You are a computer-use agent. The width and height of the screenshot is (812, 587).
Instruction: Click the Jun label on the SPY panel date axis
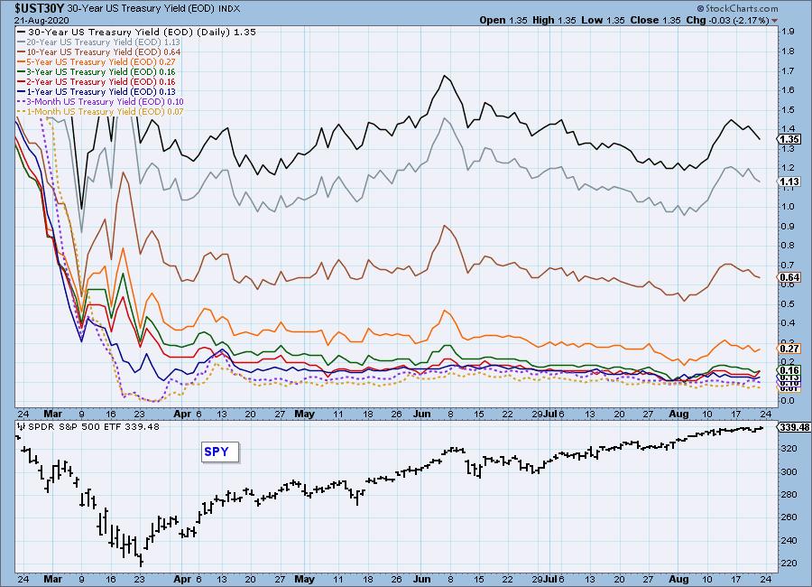pos(422,579)
